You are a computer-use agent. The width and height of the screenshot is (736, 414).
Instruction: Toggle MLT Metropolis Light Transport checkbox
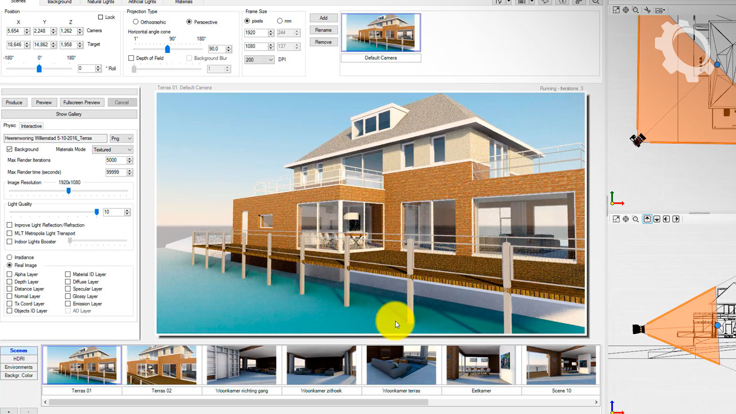(9, 233)
